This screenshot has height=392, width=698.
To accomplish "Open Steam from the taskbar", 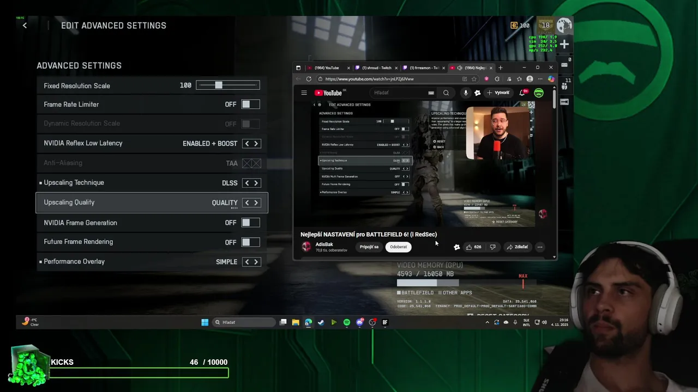I will tap(321, 322).
